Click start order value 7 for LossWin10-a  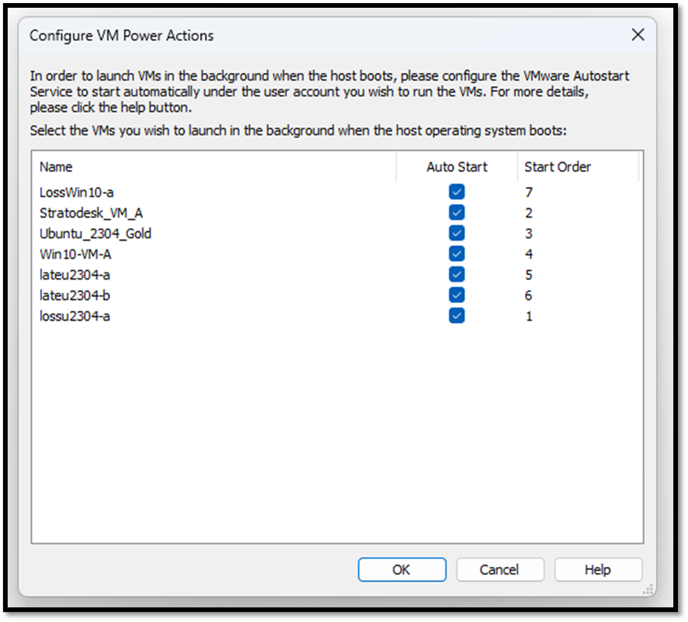tap(529, 192)
